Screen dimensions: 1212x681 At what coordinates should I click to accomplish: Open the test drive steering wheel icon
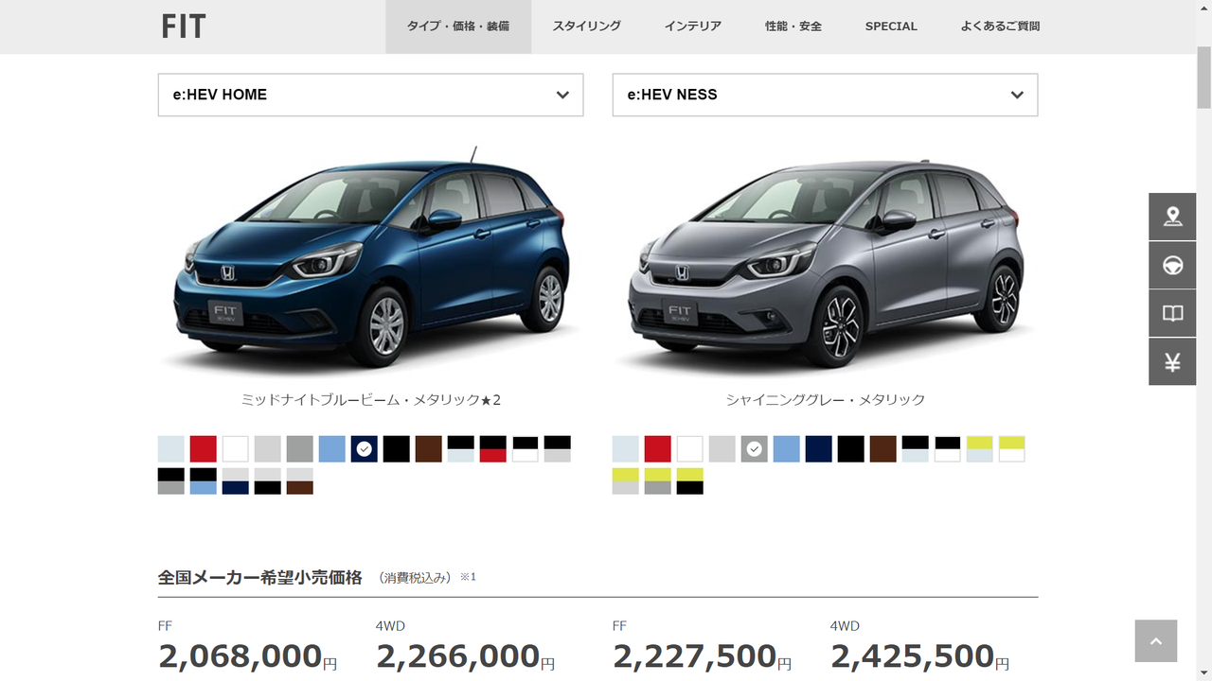point(1172,265)
